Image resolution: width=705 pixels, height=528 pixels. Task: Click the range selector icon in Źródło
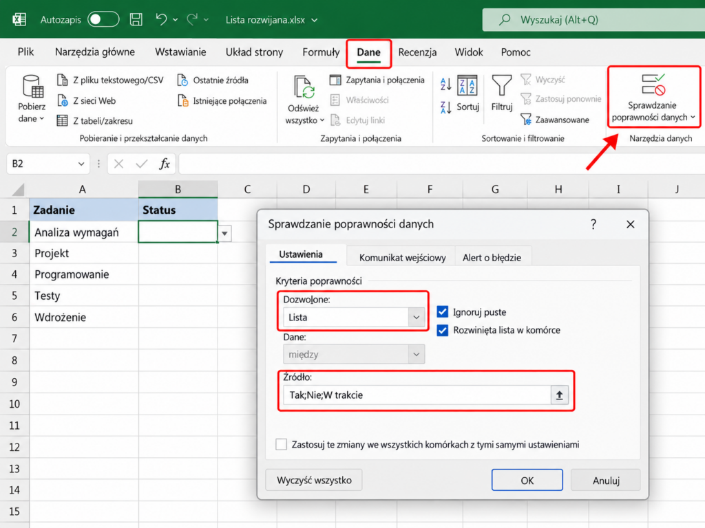(559, 395)
